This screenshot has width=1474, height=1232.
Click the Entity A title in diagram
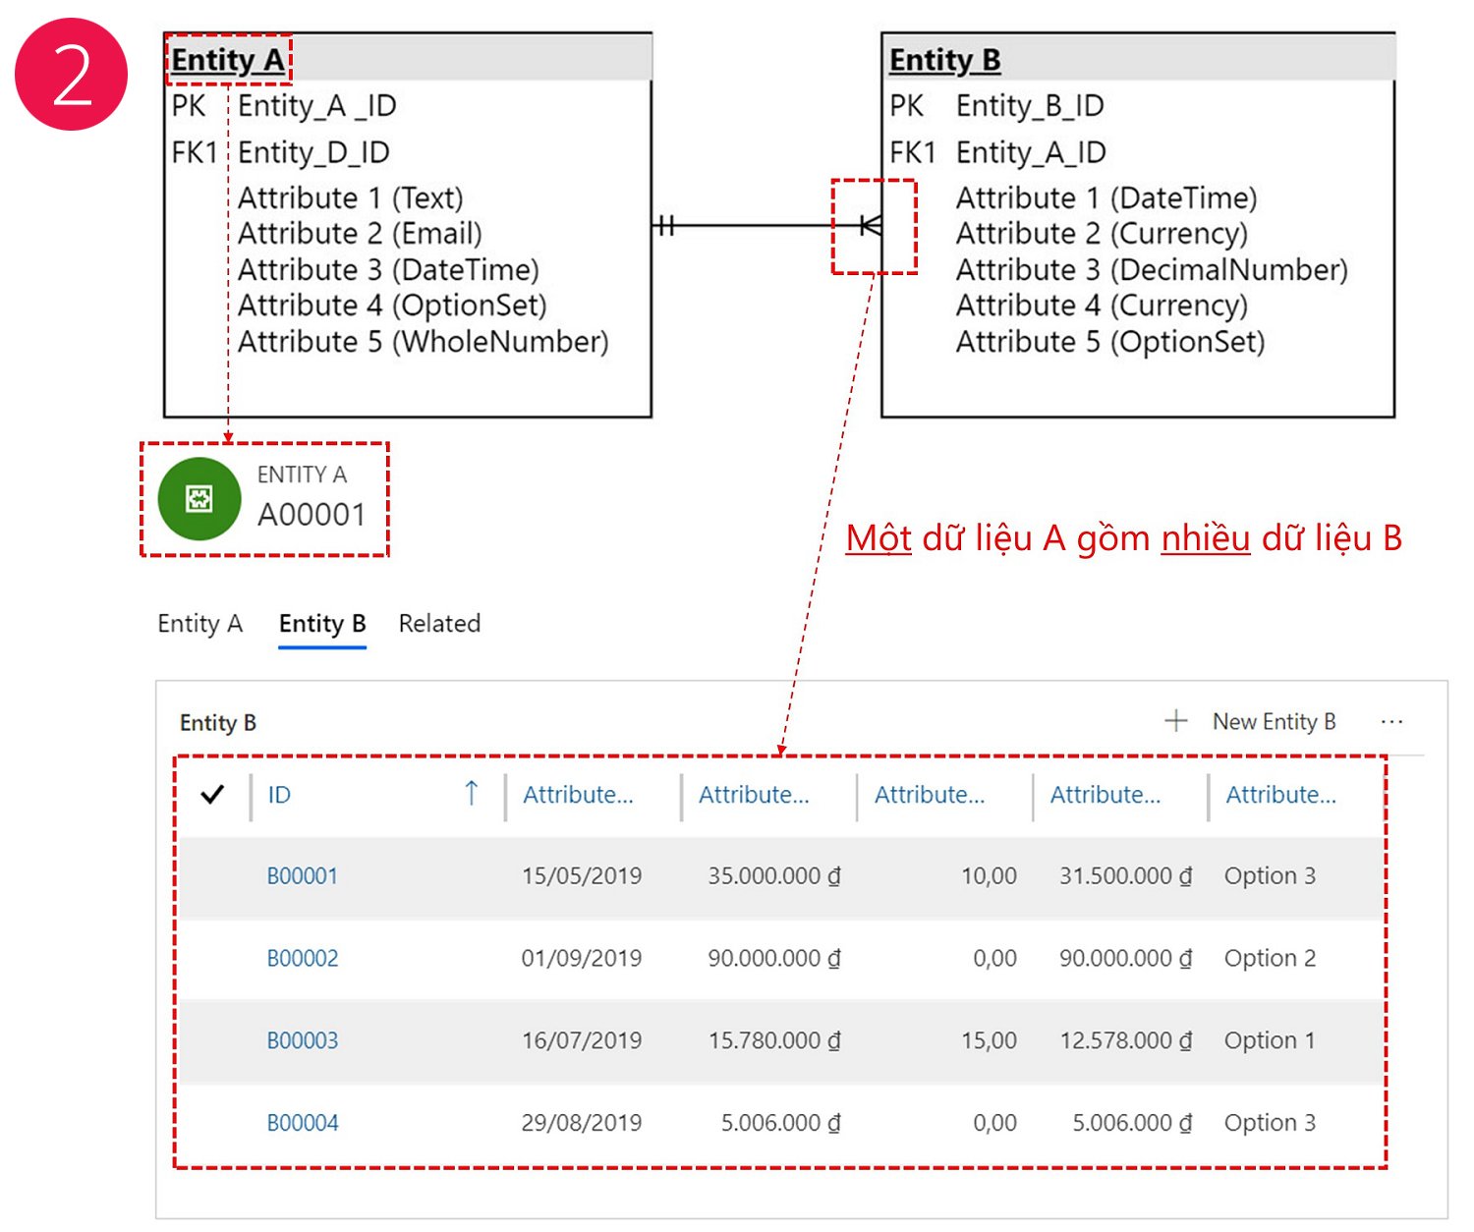click(x=228, y=60)
